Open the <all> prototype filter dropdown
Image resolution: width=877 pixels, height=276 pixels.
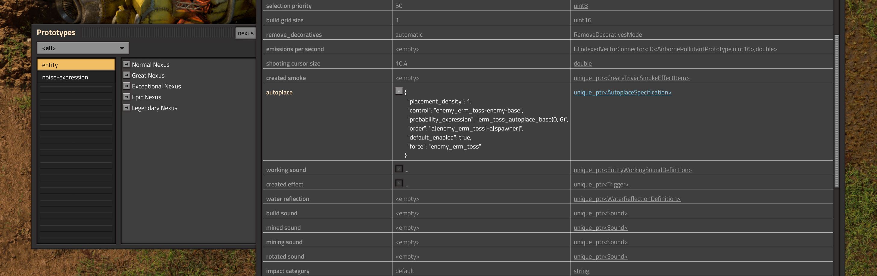click(x=83, y=48)
